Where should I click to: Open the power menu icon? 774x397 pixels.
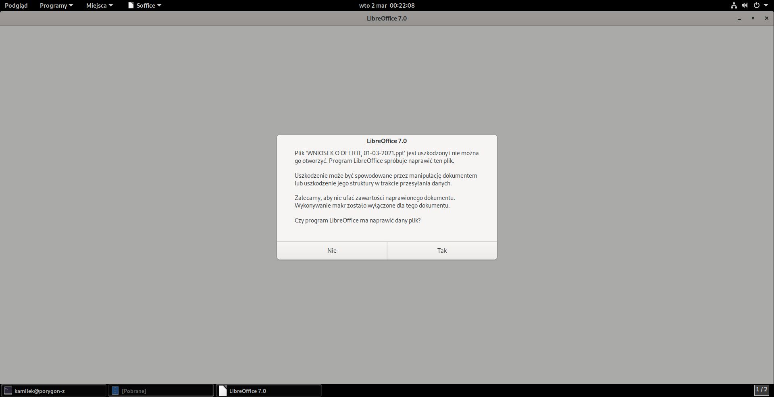756,6
